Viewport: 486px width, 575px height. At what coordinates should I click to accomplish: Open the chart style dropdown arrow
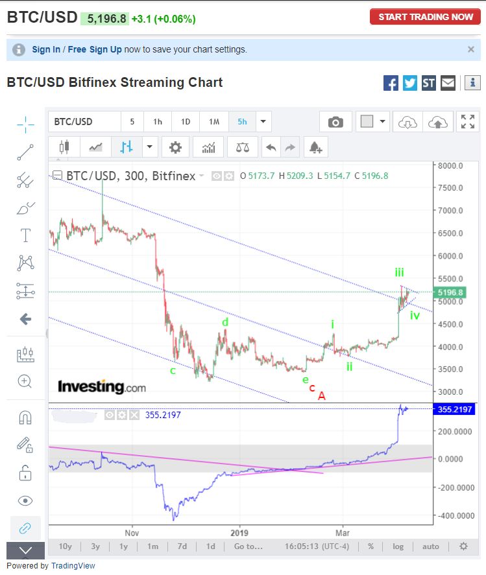tap(150, 147)
